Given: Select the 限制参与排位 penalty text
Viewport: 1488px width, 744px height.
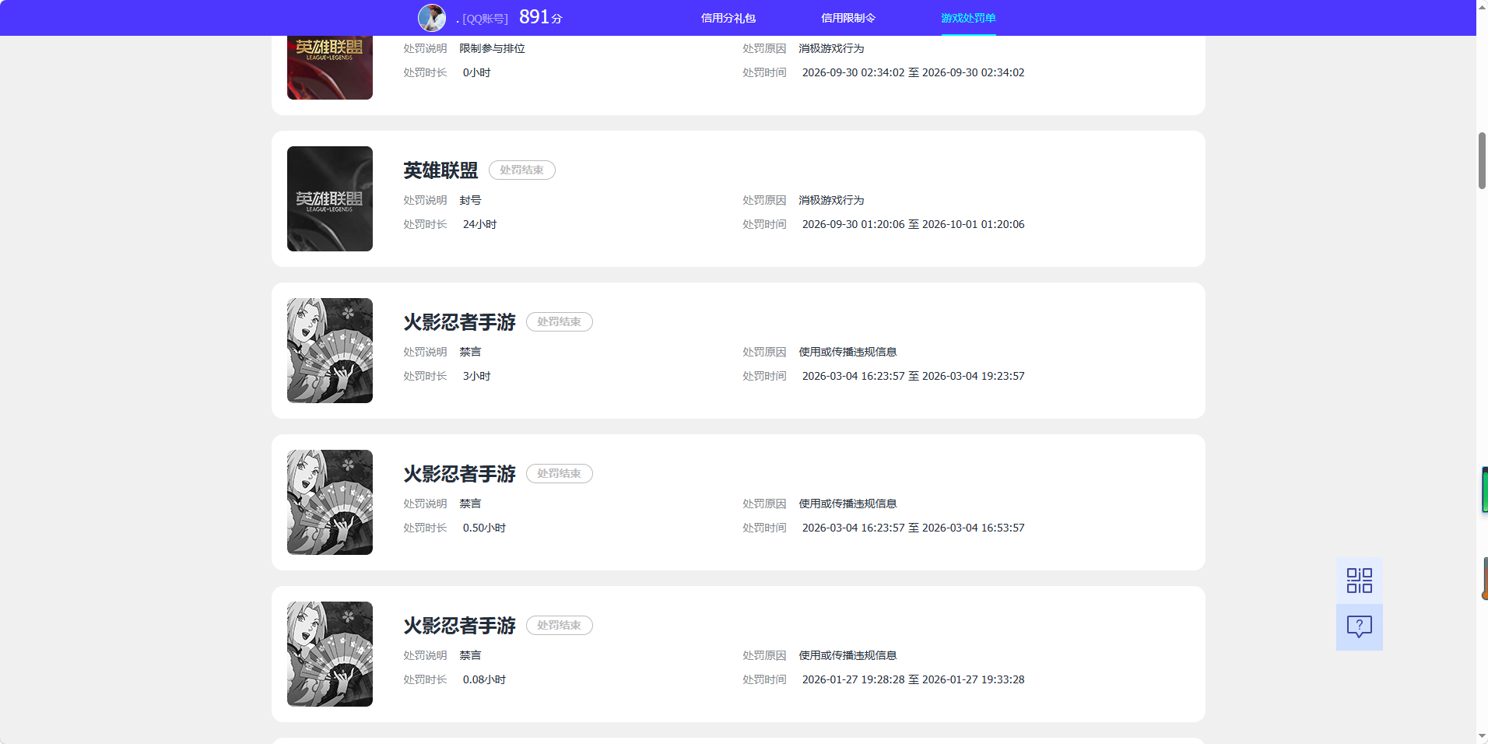Looking at the screenshot, I should click(x=492, y=48).
